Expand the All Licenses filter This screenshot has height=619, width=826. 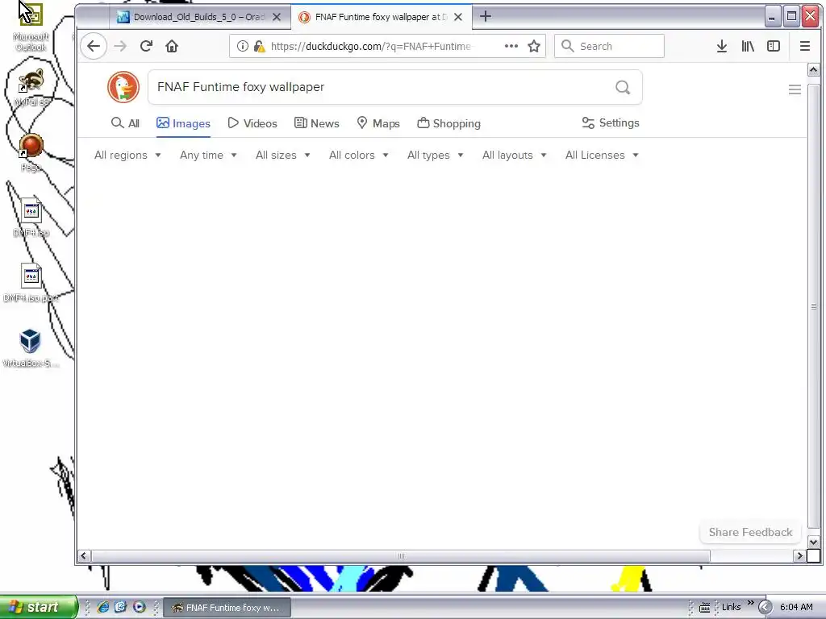(602, 156)
